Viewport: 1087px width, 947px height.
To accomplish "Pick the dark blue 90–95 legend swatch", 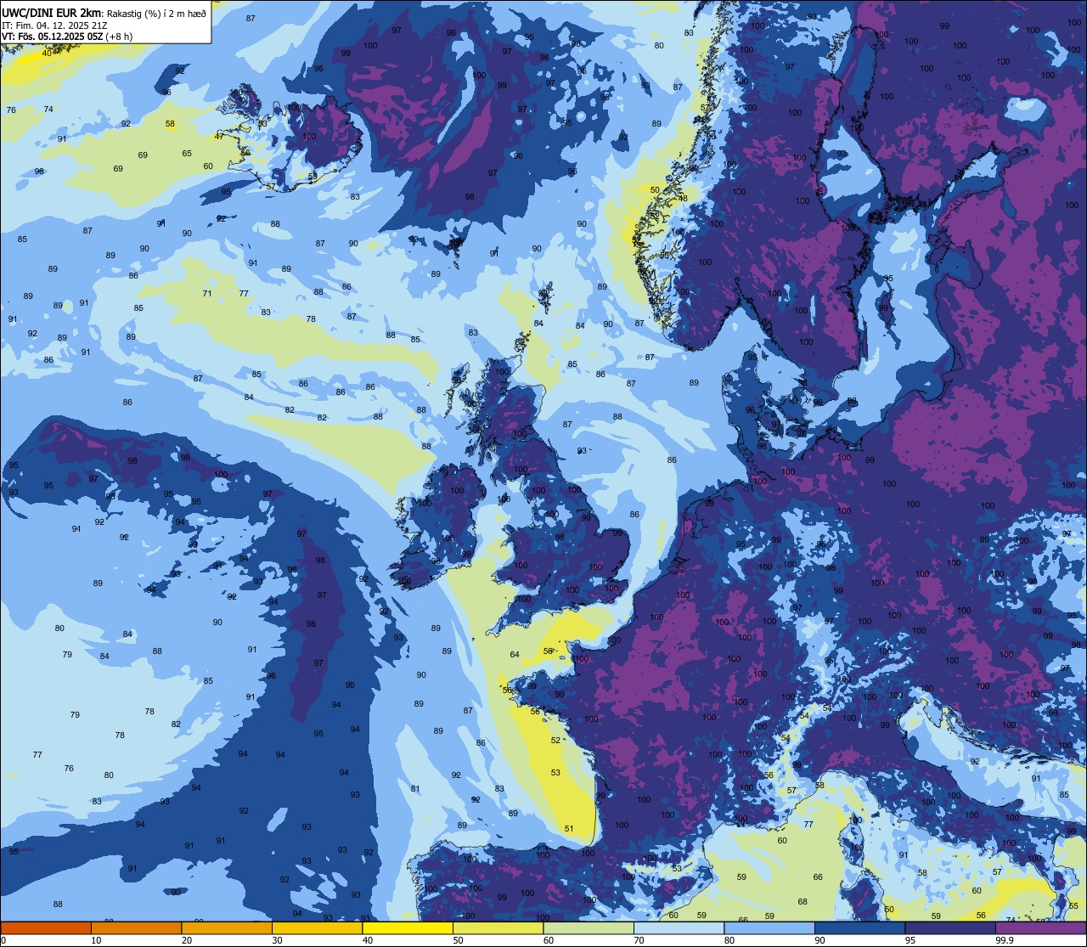I will point(859,927).
